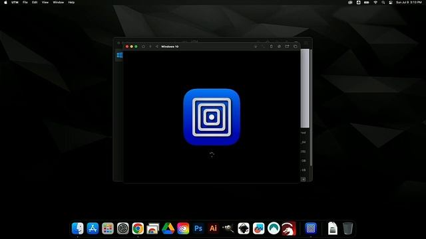This screenshot has height=239, width=426.
Task: Open Adobe Creative Cloud from the dock
Action: (x=183, y=228)
